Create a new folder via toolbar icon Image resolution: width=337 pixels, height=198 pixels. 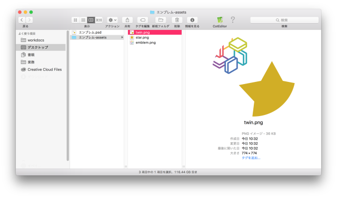pos(161,20)
